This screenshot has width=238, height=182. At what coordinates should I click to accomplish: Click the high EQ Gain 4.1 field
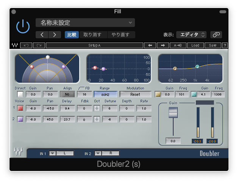click(204, 94)
